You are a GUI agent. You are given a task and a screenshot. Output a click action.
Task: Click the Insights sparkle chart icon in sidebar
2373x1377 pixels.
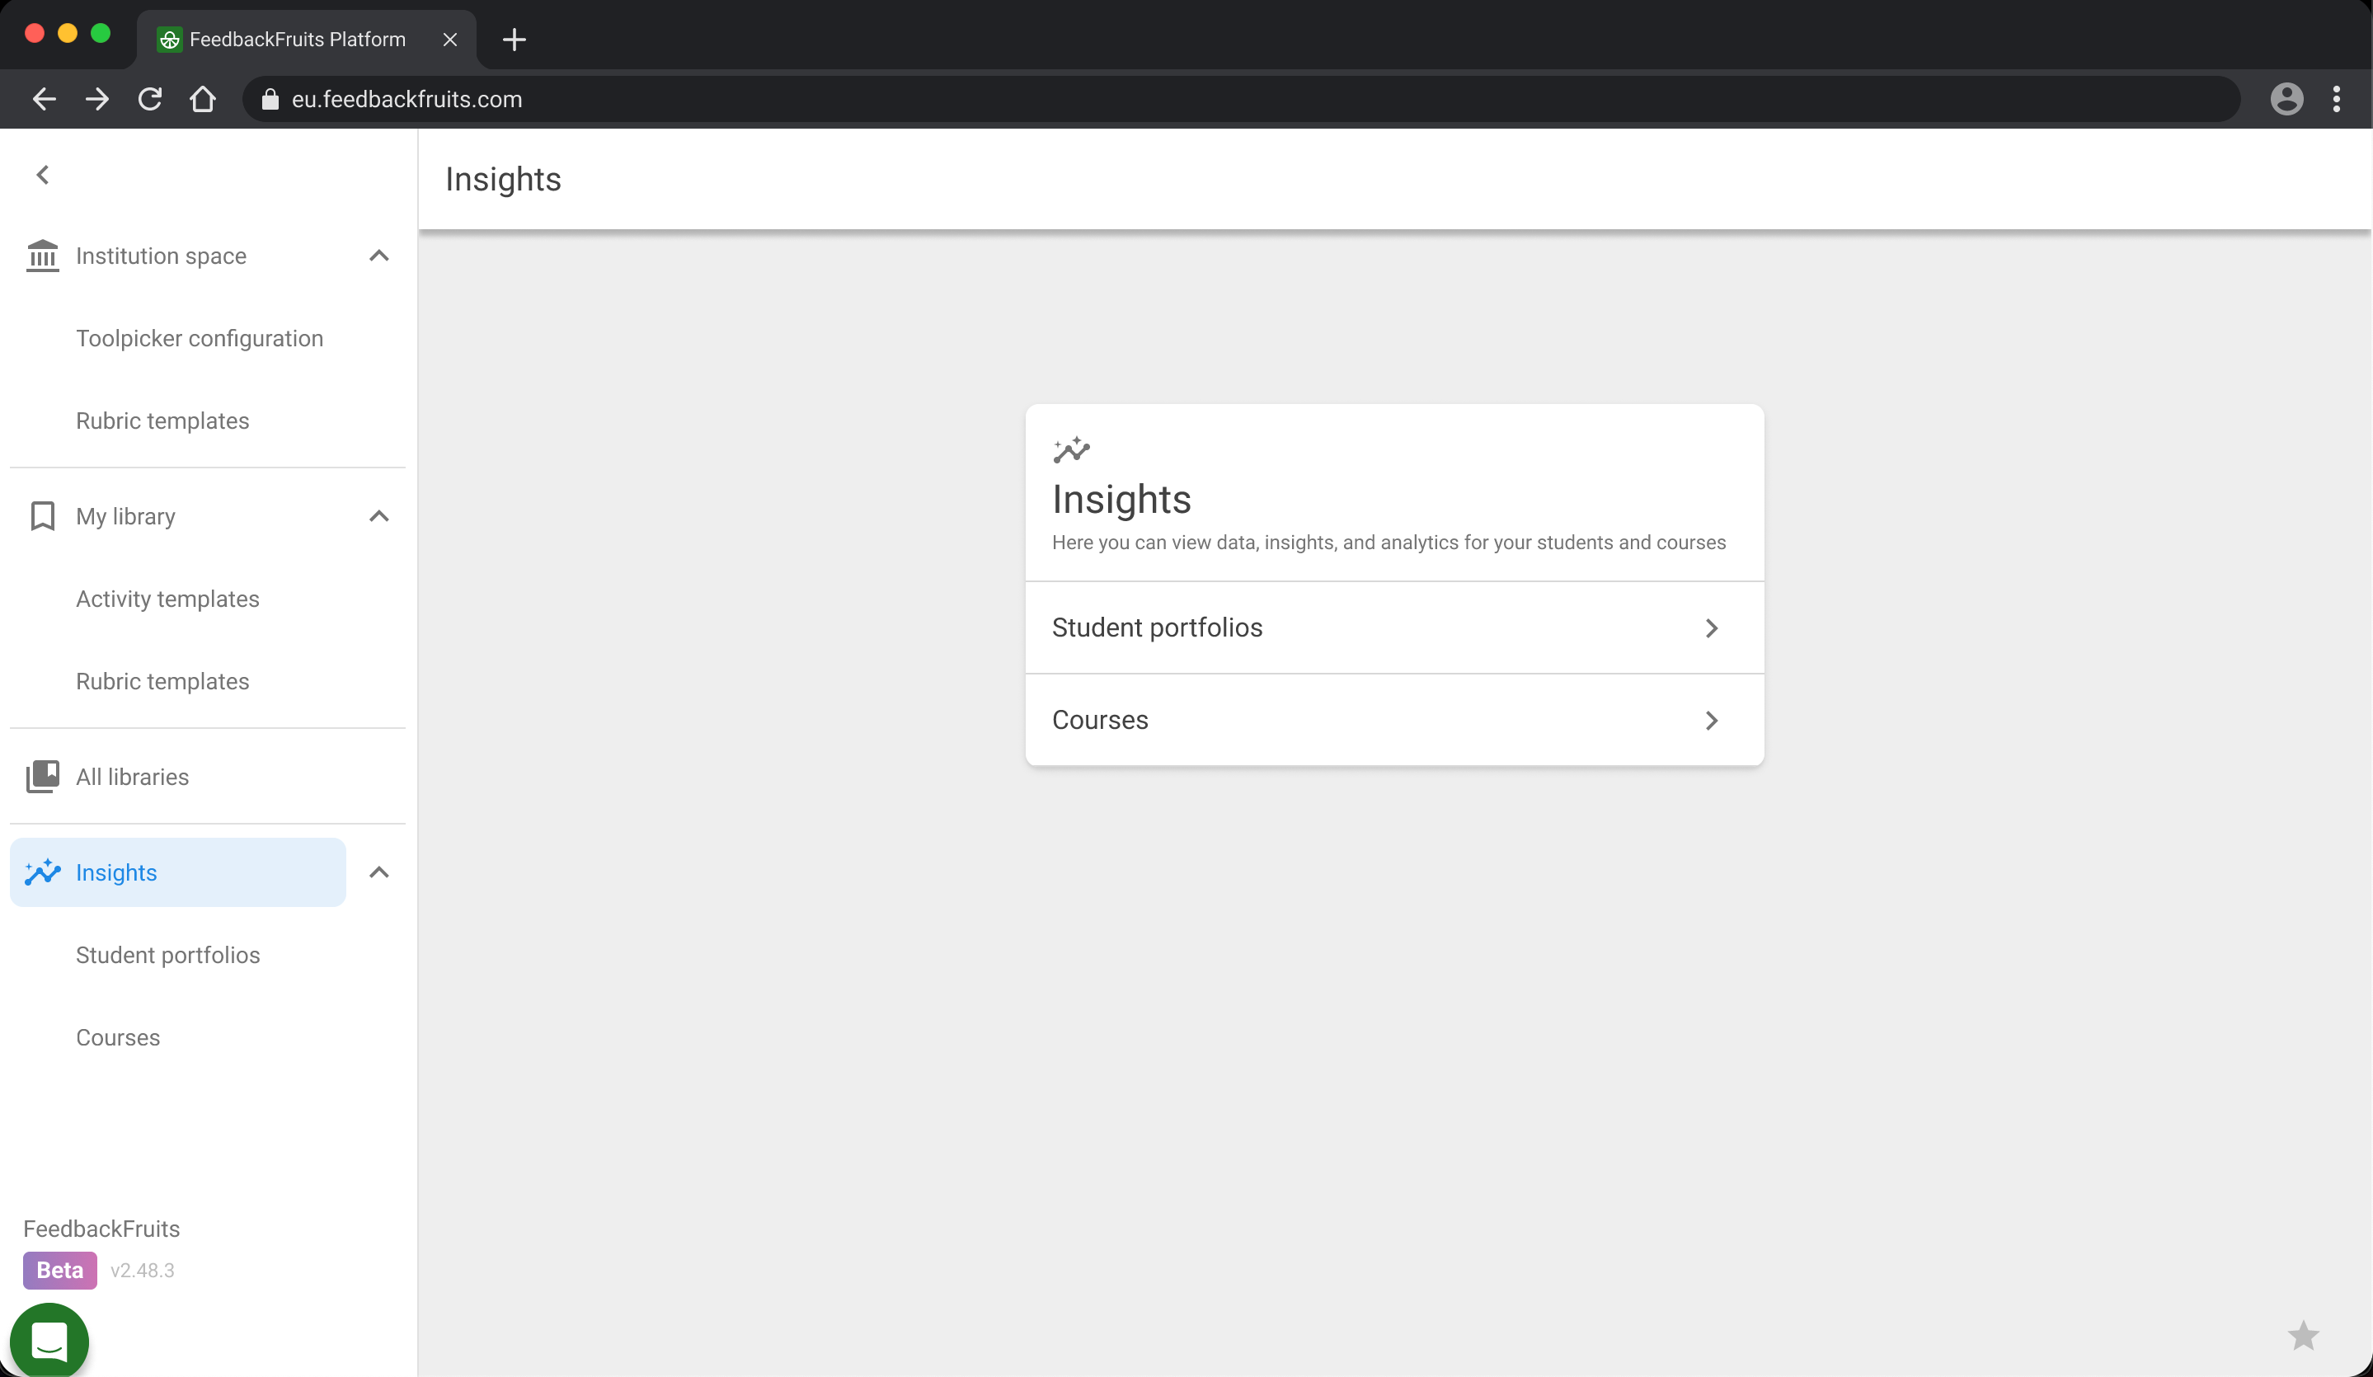(x=42, y=872)
